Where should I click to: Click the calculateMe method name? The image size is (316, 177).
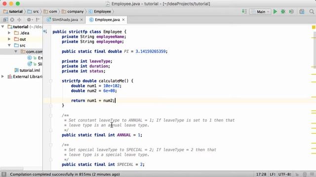111,81
